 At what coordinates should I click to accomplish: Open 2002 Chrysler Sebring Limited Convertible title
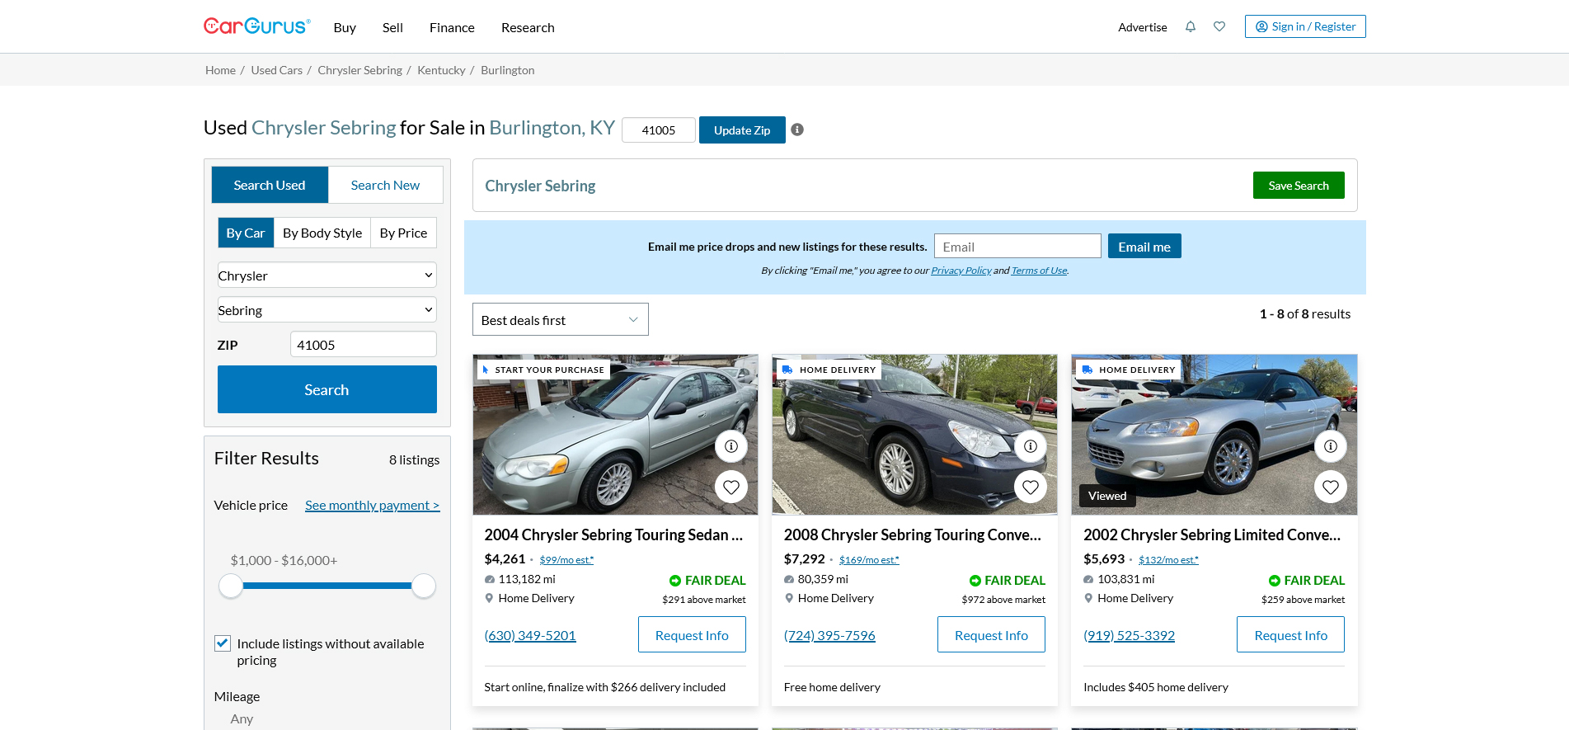coord(1212,535)
